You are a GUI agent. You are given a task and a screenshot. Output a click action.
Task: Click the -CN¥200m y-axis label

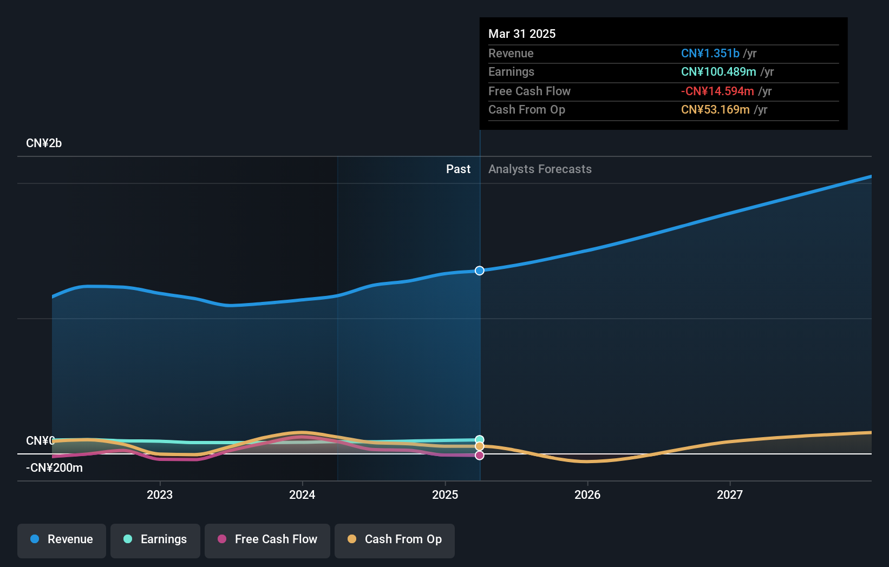(x=54, y=468)
